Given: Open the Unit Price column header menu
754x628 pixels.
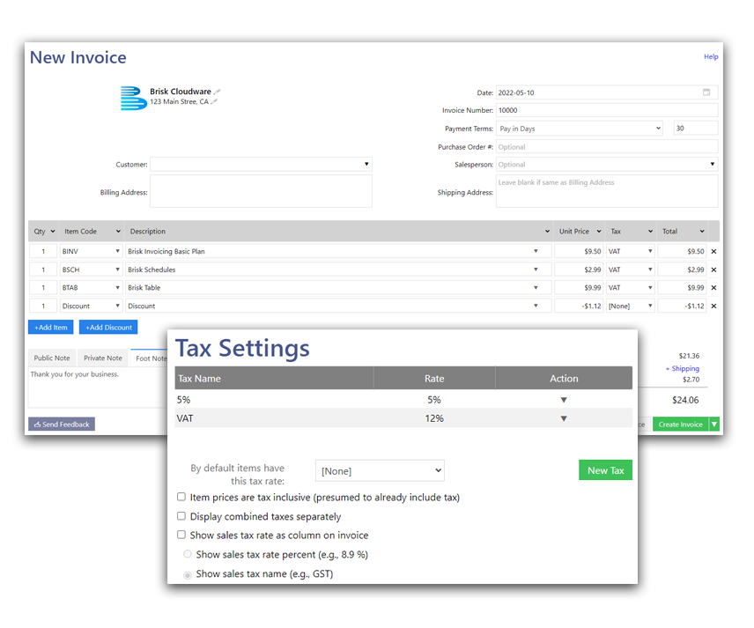Looking at the screenshot, I should click(x=599, y=232).
